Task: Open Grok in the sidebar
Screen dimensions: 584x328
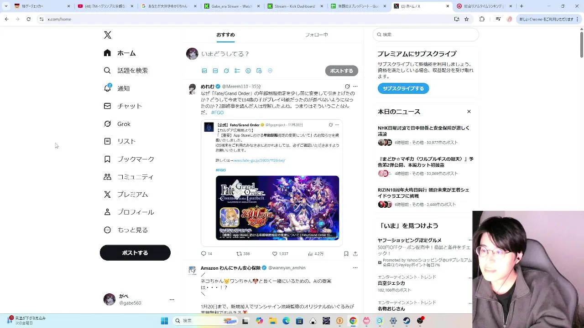Action: 117,124
